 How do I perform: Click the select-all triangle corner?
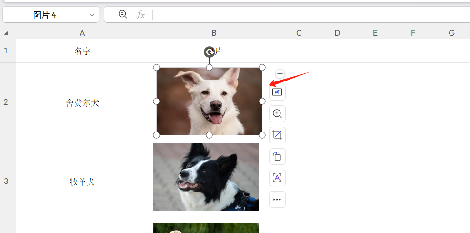[6, 33]
